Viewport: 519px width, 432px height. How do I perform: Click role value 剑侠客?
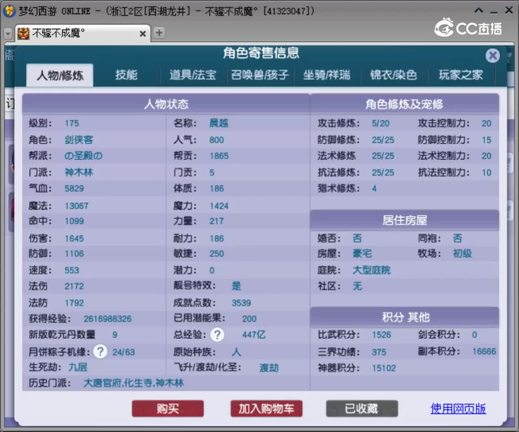(x=79, y=140)
